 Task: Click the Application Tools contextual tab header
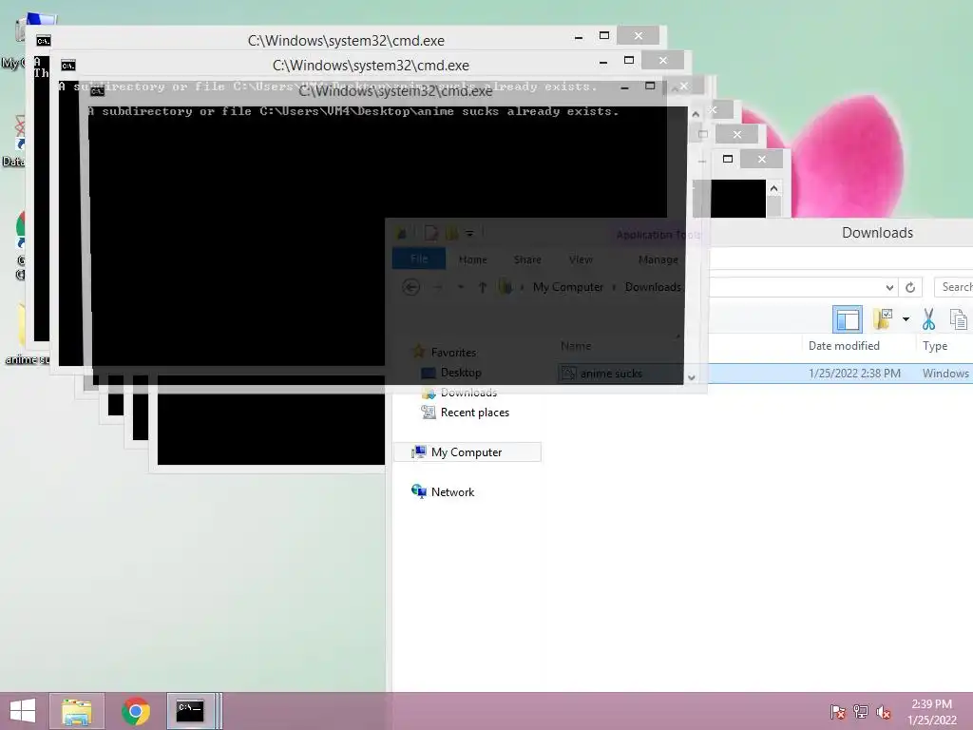[x=658, y=235]
